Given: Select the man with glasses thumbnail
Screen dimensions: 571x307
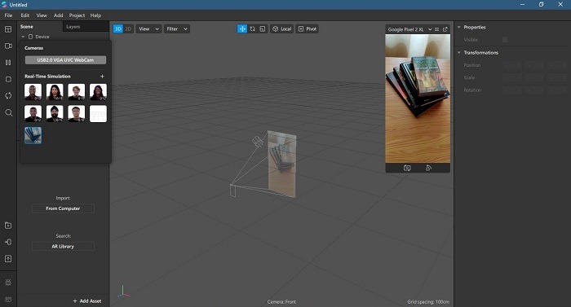Looking at the screenshot, I should [77, 114].
